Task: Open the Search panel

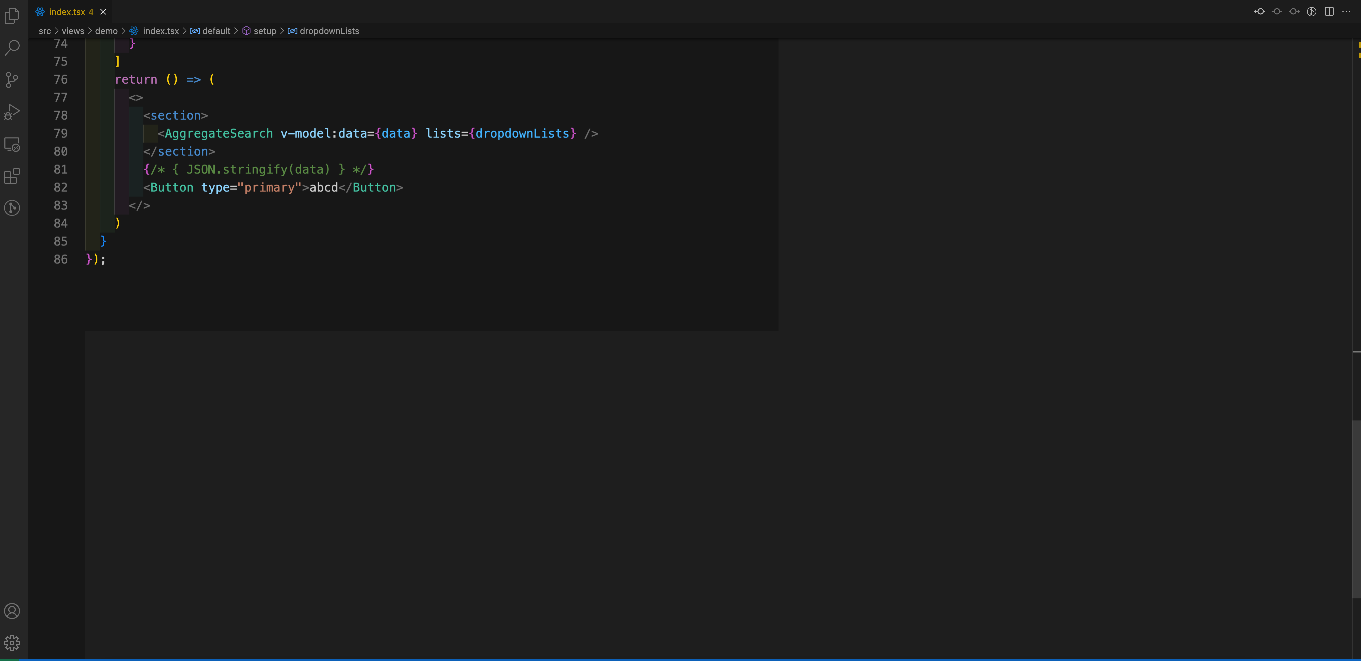Action: [12, 48]
